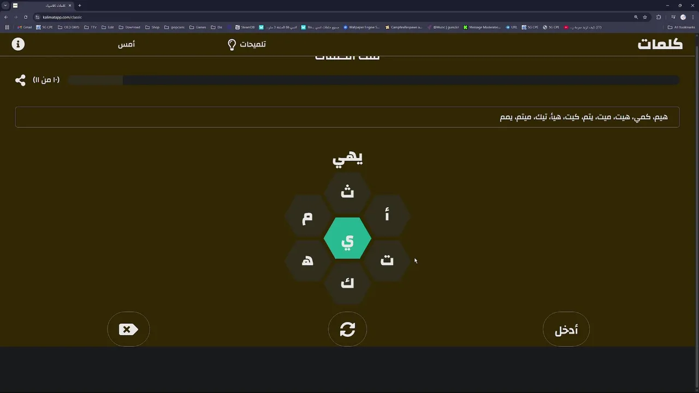699x393 pixels.
Task: Open the Chrome profile avatar
Action: click(683, 17)
